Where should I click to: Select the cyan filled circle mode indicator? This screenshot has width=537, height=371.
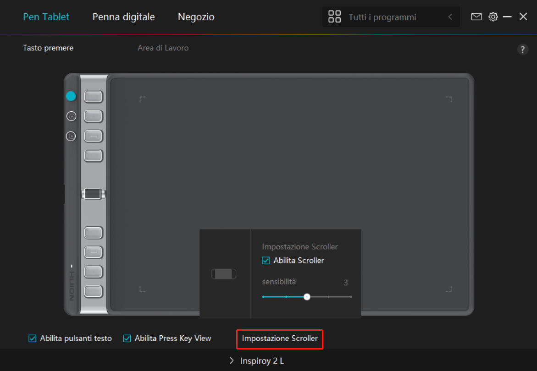point(71,97)
